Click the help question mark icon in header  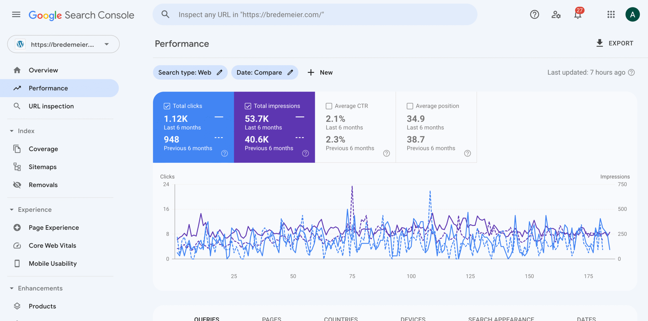(x=534, y=14)
